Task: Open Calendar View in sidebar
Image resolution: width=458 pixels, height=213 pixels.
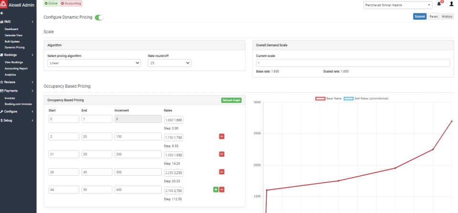Action: tap(13, 35)
